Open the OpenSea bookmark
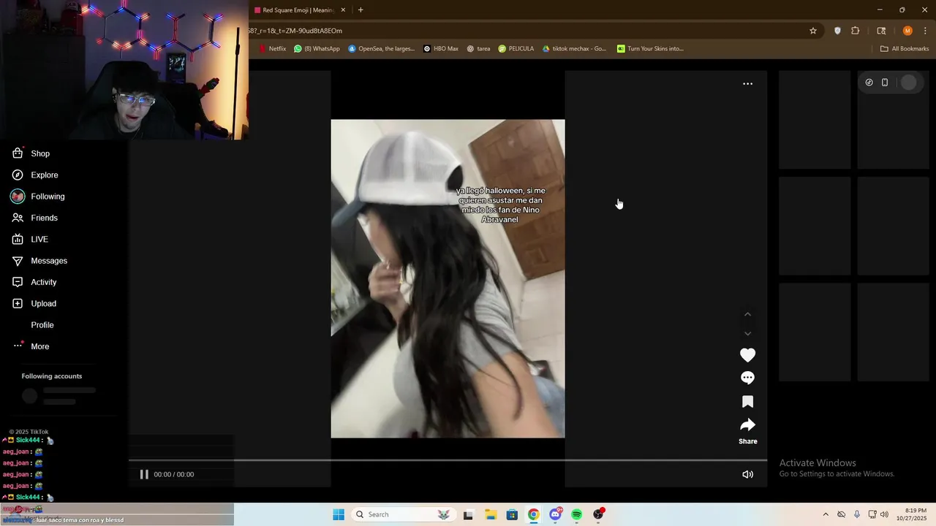This screenshot has height=526, width=936. click(x=381, y=49)
